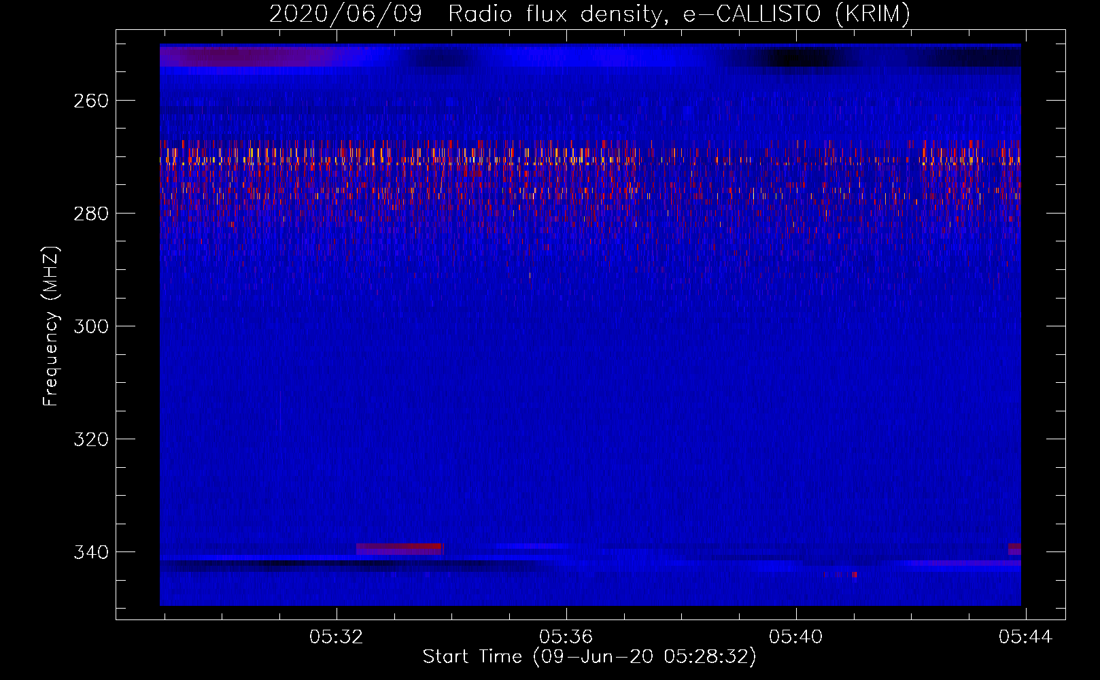This screenshot has width=1100, height=680.
Task: Click the 05:32 time tick label
Action: (336, 637)
